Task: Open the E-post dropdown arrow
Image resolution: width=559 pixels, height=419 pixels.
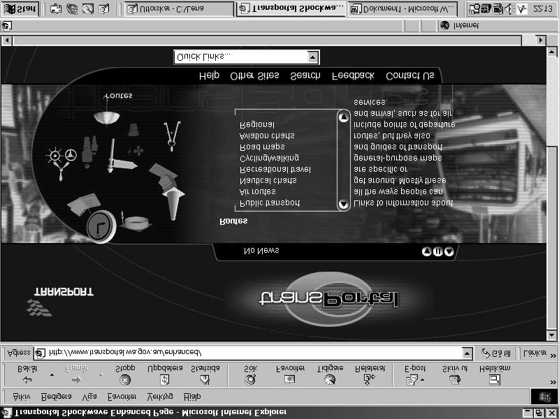Action: point(423,380)
